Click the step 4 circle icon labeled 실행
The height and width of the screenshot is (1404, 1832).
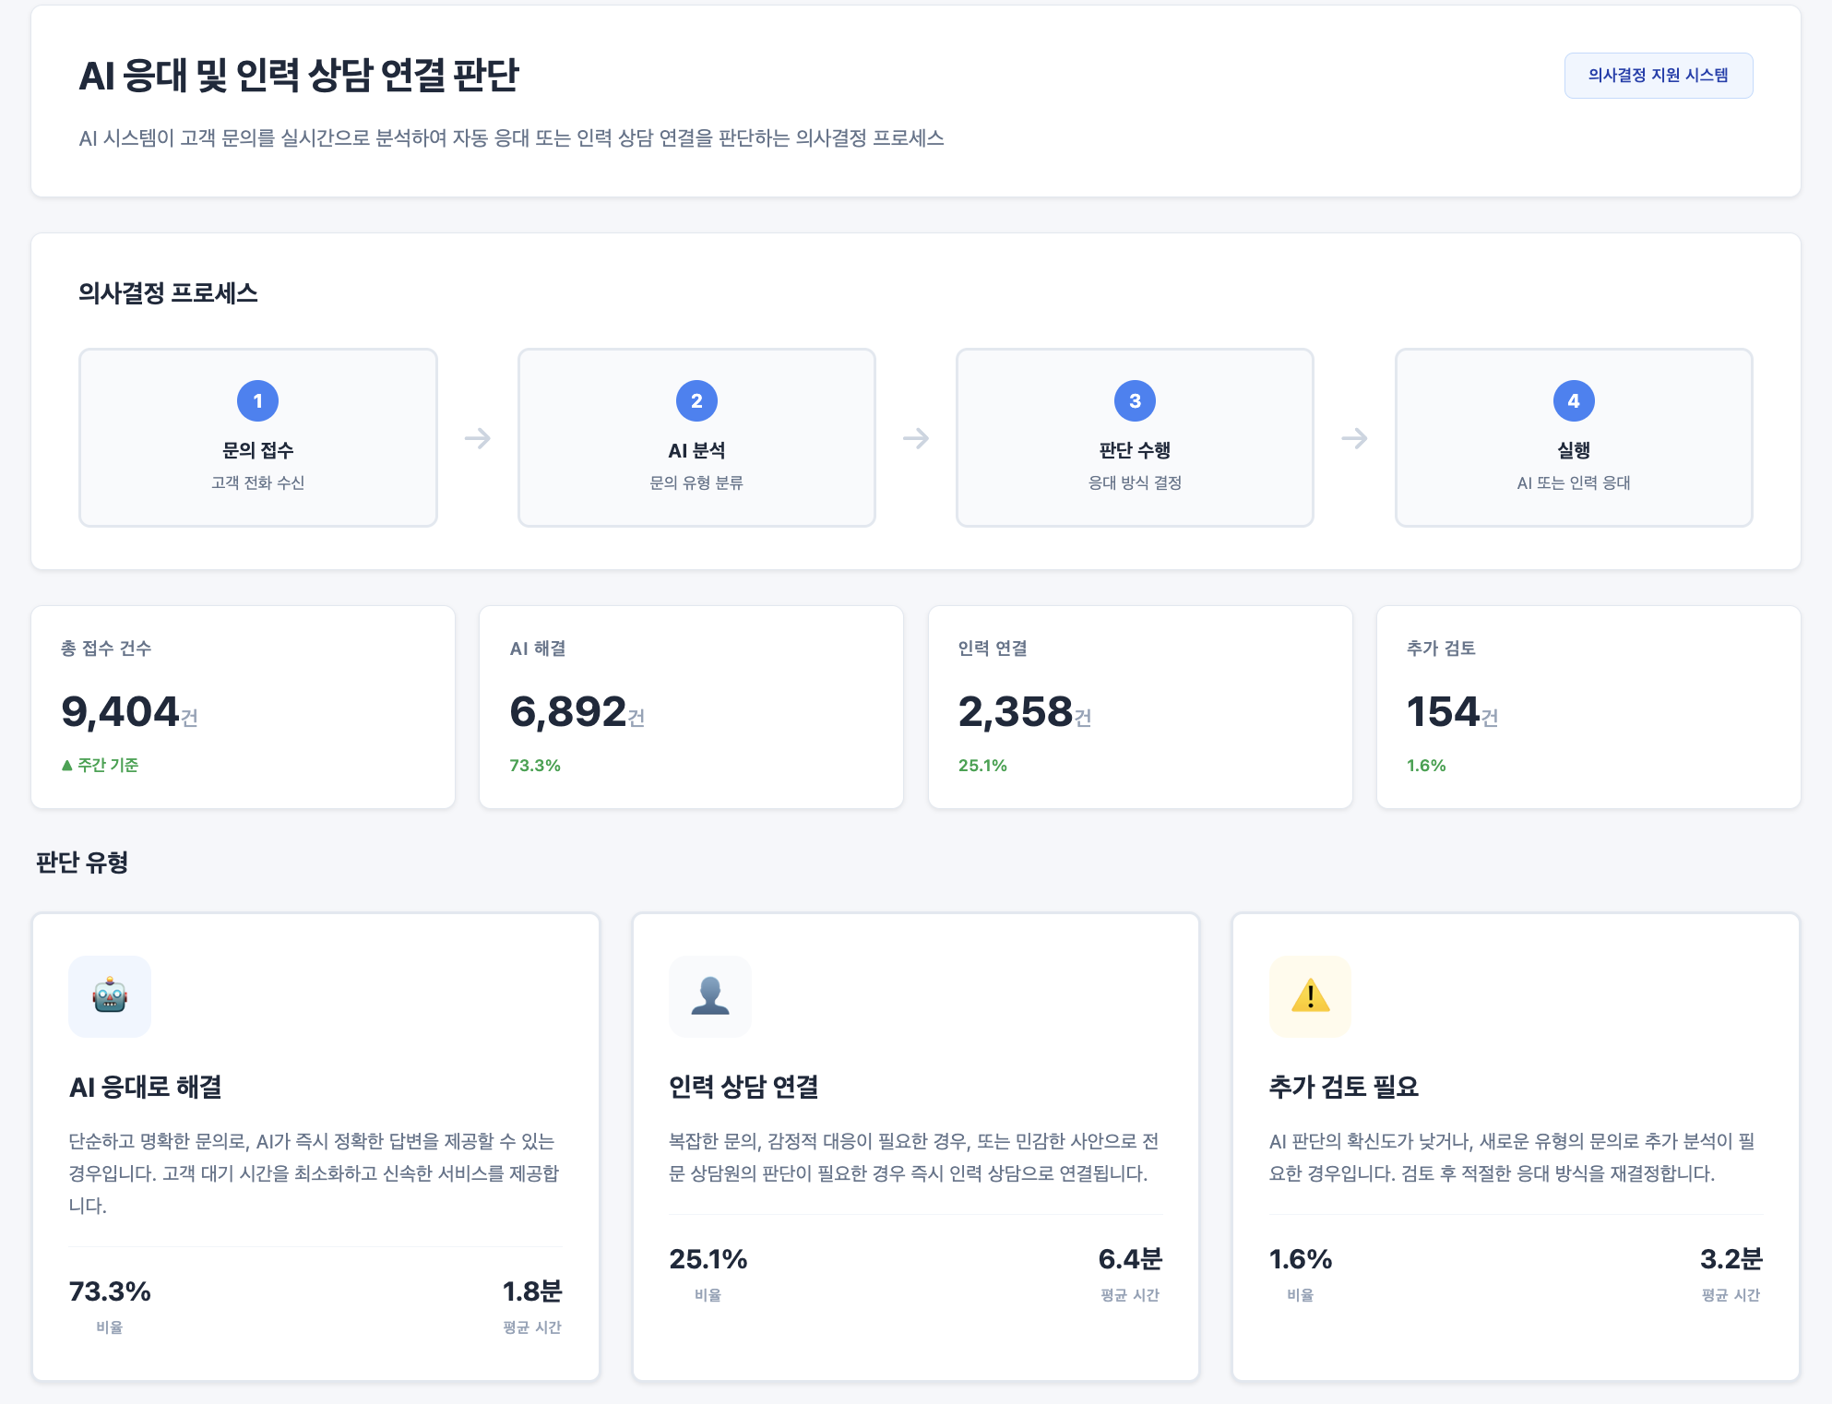[1574, 400]
